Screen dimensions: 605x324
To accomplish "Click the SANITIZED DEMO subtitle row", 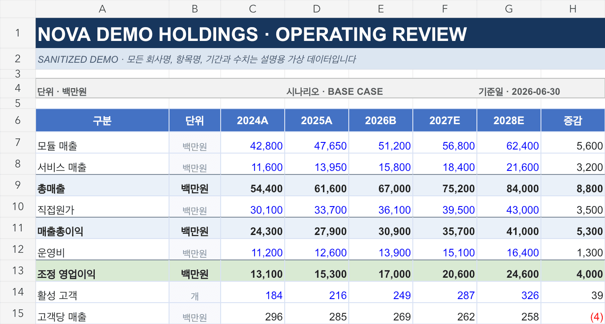I will coord(320,59).
